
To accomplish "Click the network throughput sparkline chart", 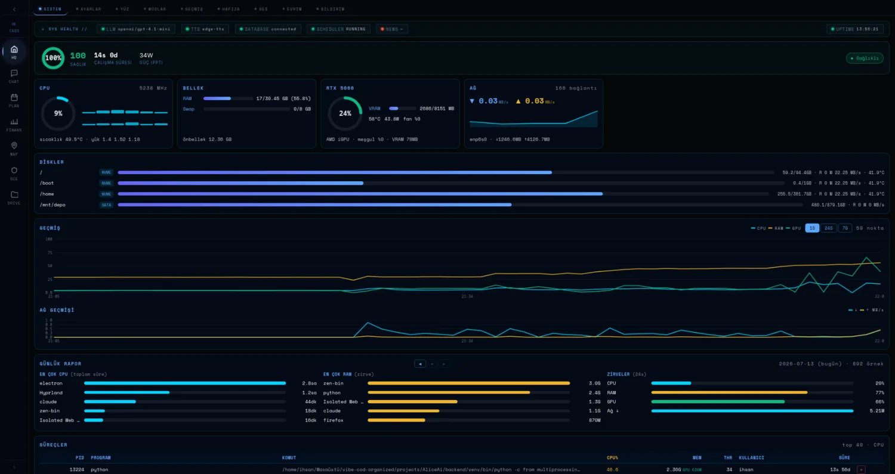I will pyautogui.click(x=533, y=118).
